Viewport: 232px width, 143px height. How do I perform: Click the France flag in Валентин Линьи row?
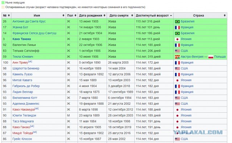(177, 45)
